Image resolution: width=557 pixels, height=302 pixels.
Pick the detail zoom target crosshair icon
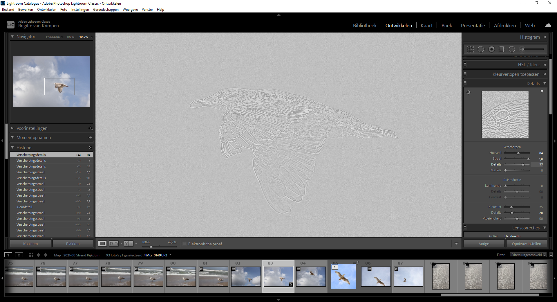[468, 92]
